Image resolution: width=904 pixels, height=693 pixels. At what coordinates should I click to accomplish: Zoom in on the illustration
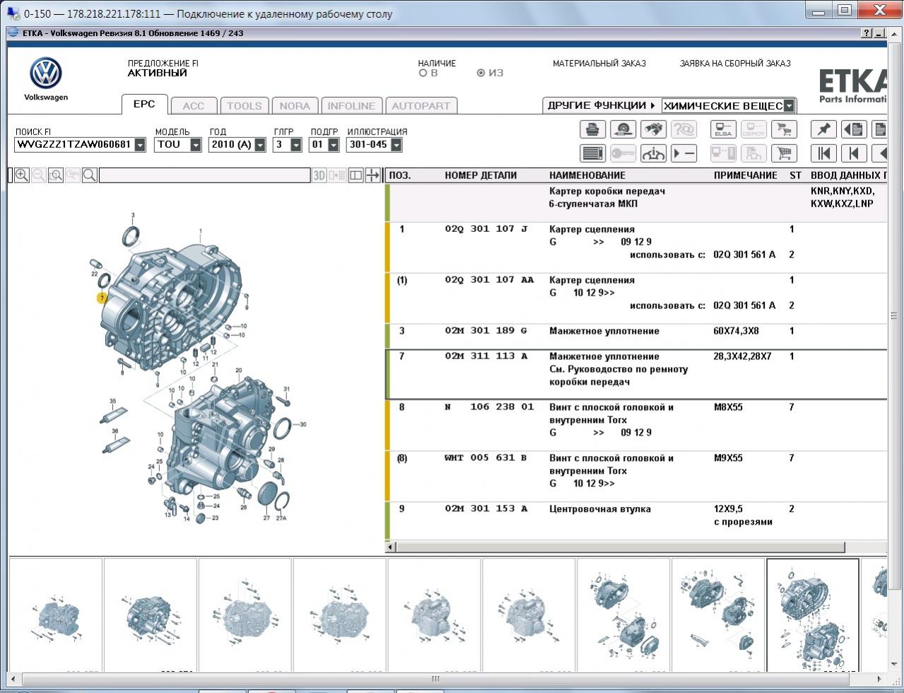[x=22, y=175]
